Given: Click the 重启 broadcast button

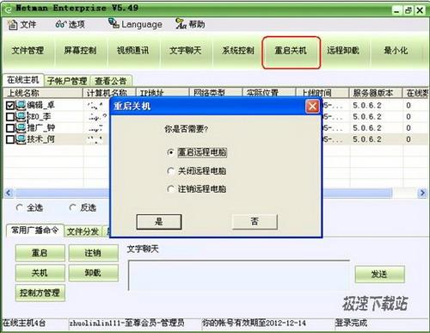Looking at the screenshot, I should 40,253.
